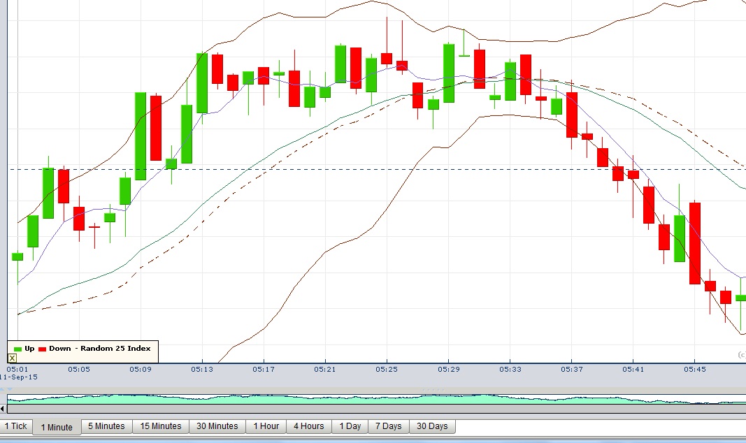
Task: Select the 4 Hours interval tab
Action: [309, 426]
